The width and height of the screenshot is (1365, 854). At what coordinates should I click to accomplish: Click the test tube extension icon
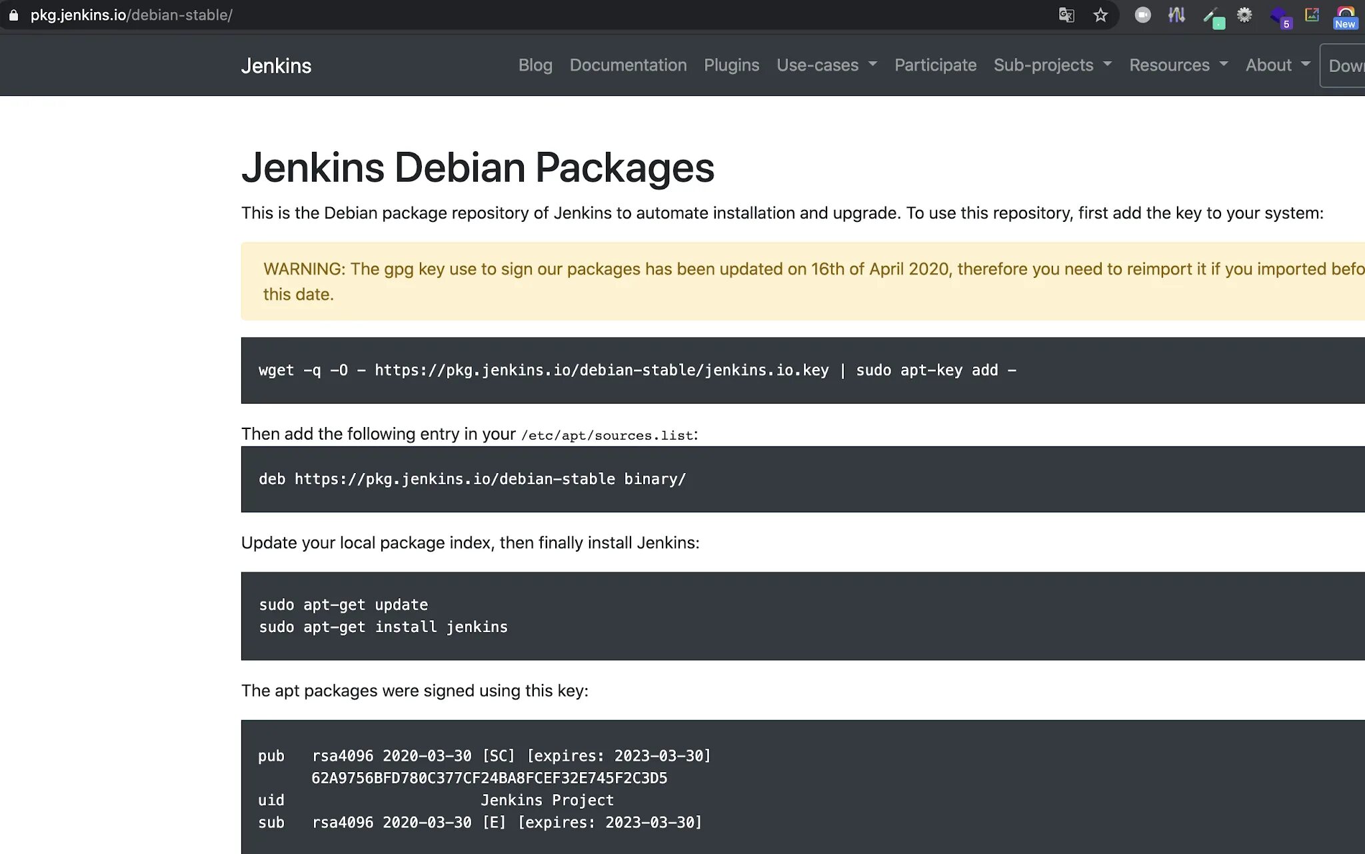(1212, 16)
